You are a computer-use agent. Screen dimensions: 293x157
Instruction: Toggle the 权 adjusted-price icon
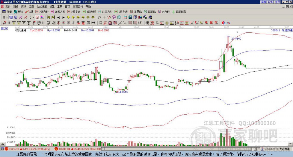[x=37, y=17]
